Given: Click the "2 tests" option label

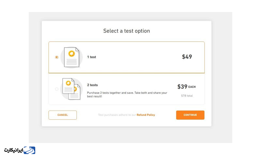Looking at the screenshot, I should click(x=92, y=85).
